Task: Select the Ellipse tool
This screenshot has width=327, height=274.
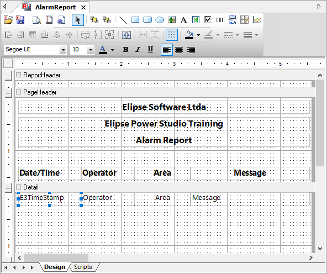Action: pos(160,20)
